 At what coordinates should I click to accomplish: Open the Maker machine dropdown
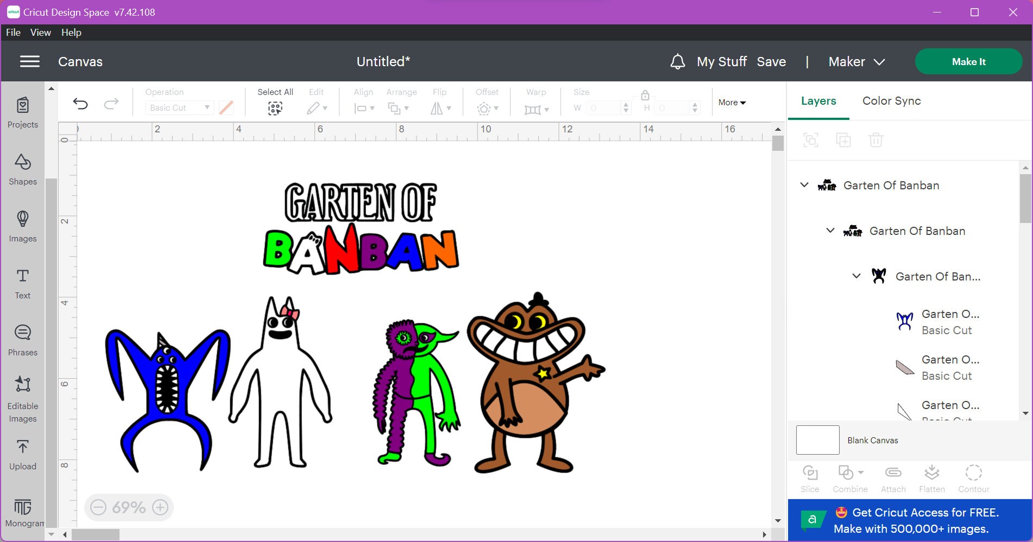[x=856, y=61]
